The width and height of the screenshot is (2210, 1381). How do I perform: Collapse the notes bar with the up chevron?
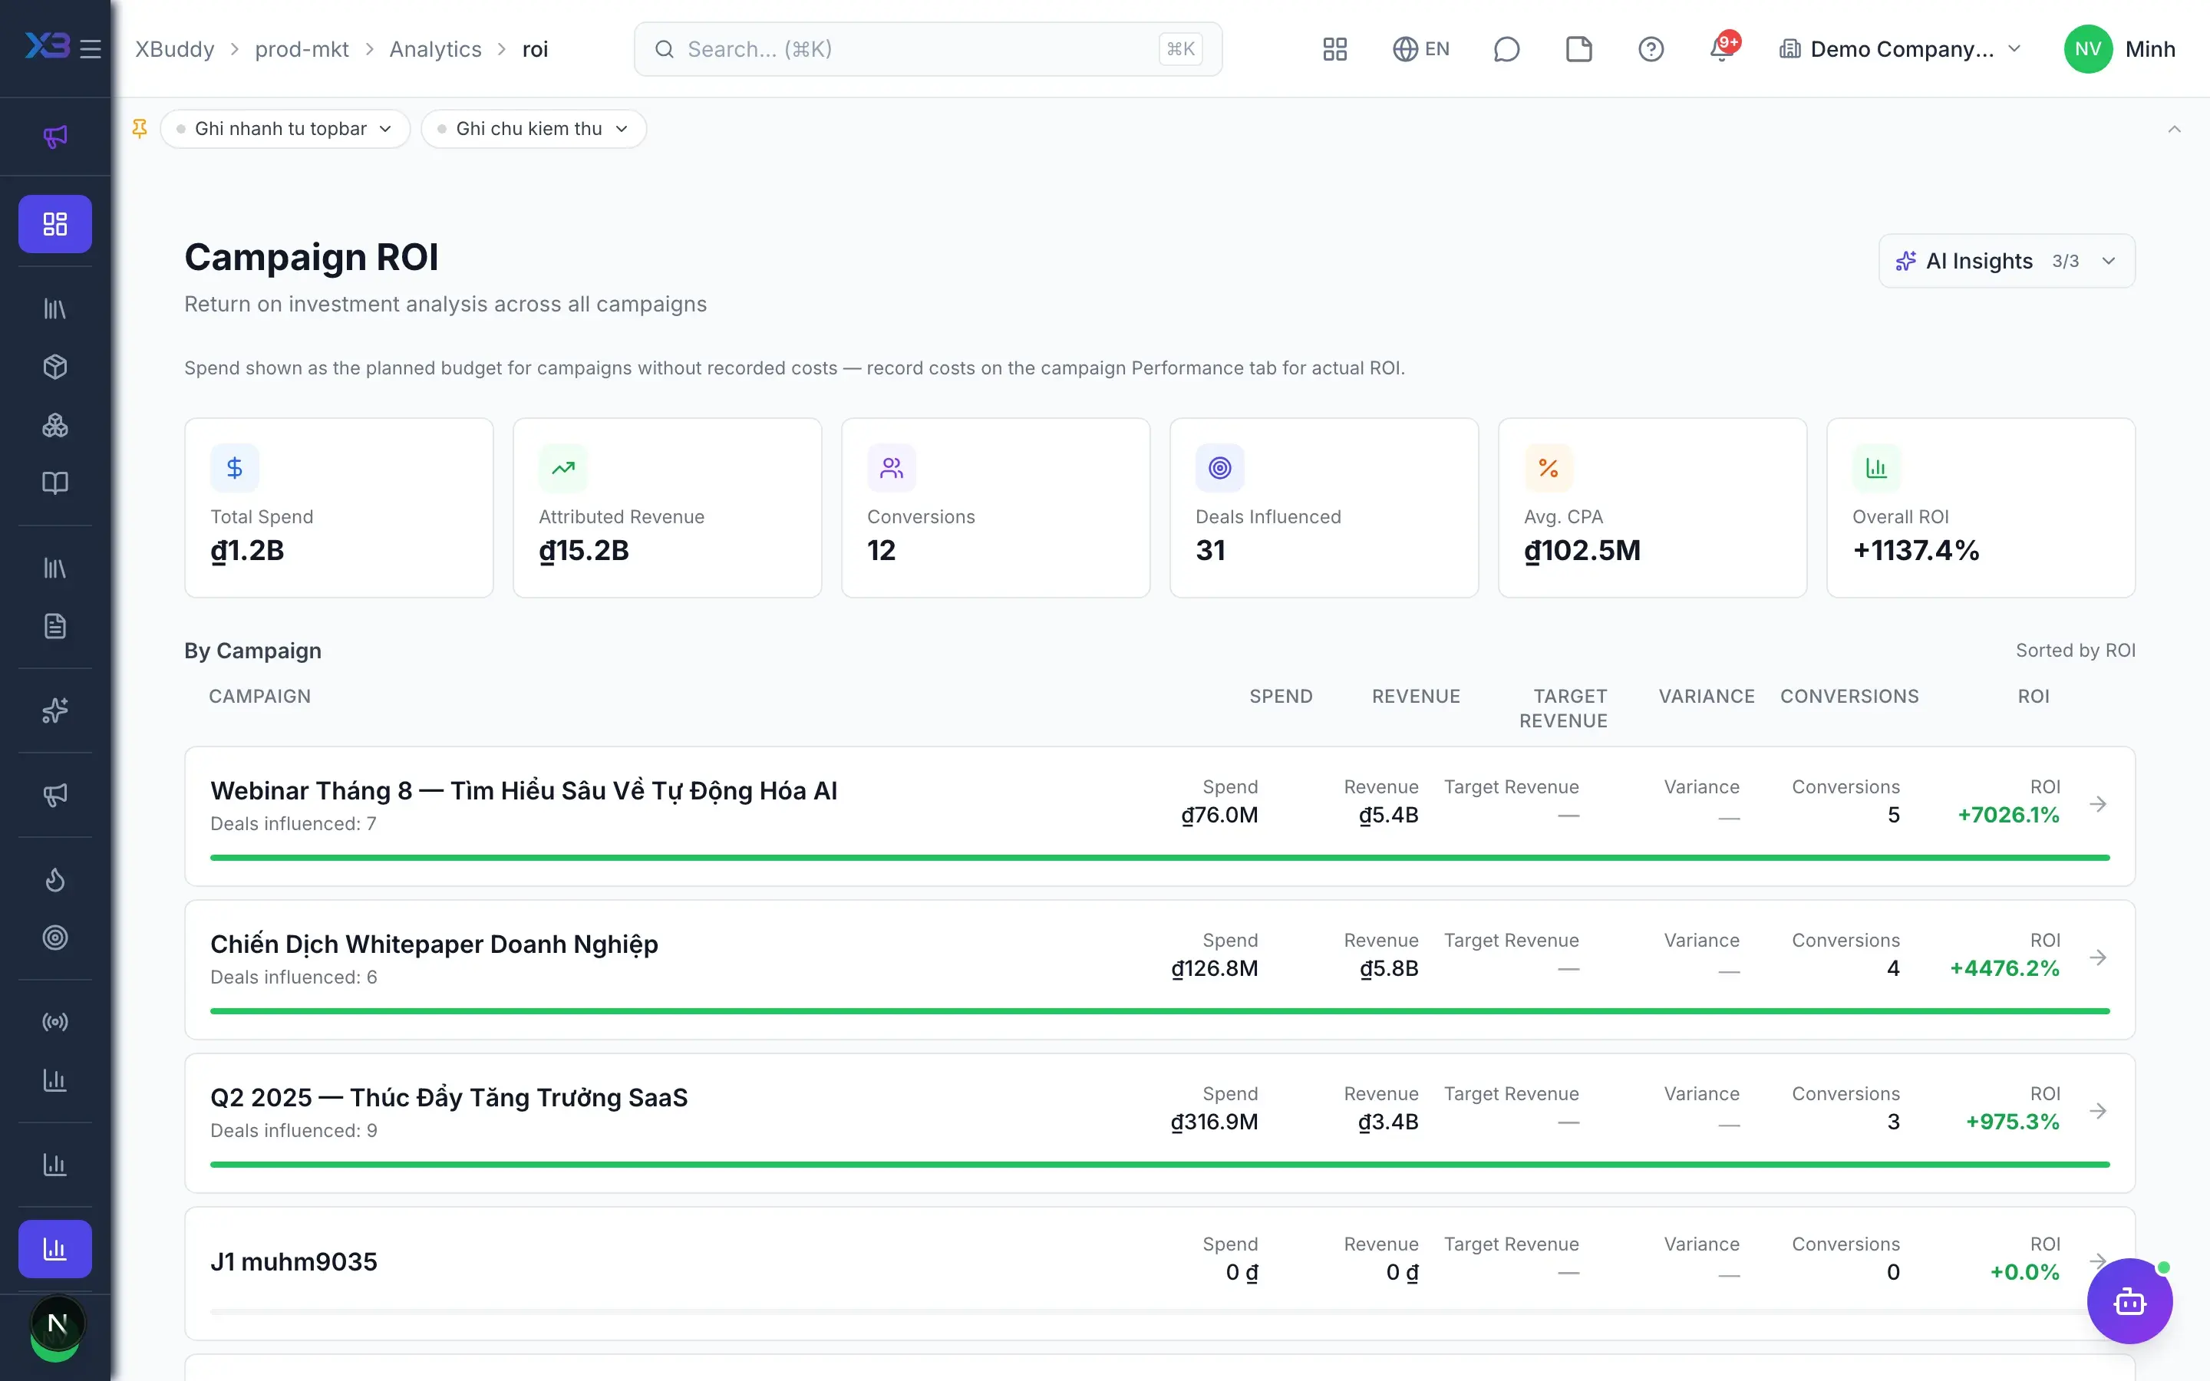pos(2173,129)
